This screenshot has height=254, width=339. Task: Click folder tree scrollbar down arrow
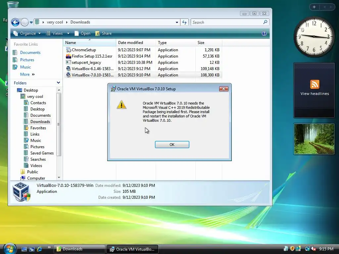click(x=59, y=178)
